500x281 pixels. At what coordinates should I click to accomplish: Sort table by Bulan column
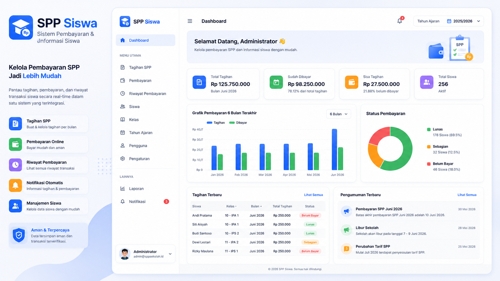coord(256,206)
